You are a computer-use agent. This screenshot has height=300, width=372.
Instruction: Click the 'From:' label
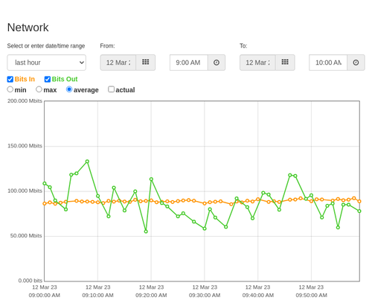pos(107,46)
